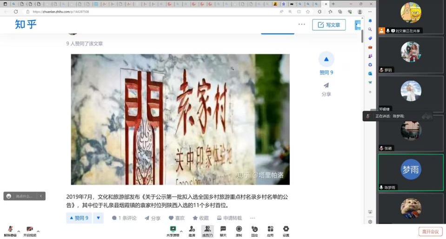Screen dimensions: 446x239
Task: Leave the meeting via 离开会议
Action: (x=430, y=232)
